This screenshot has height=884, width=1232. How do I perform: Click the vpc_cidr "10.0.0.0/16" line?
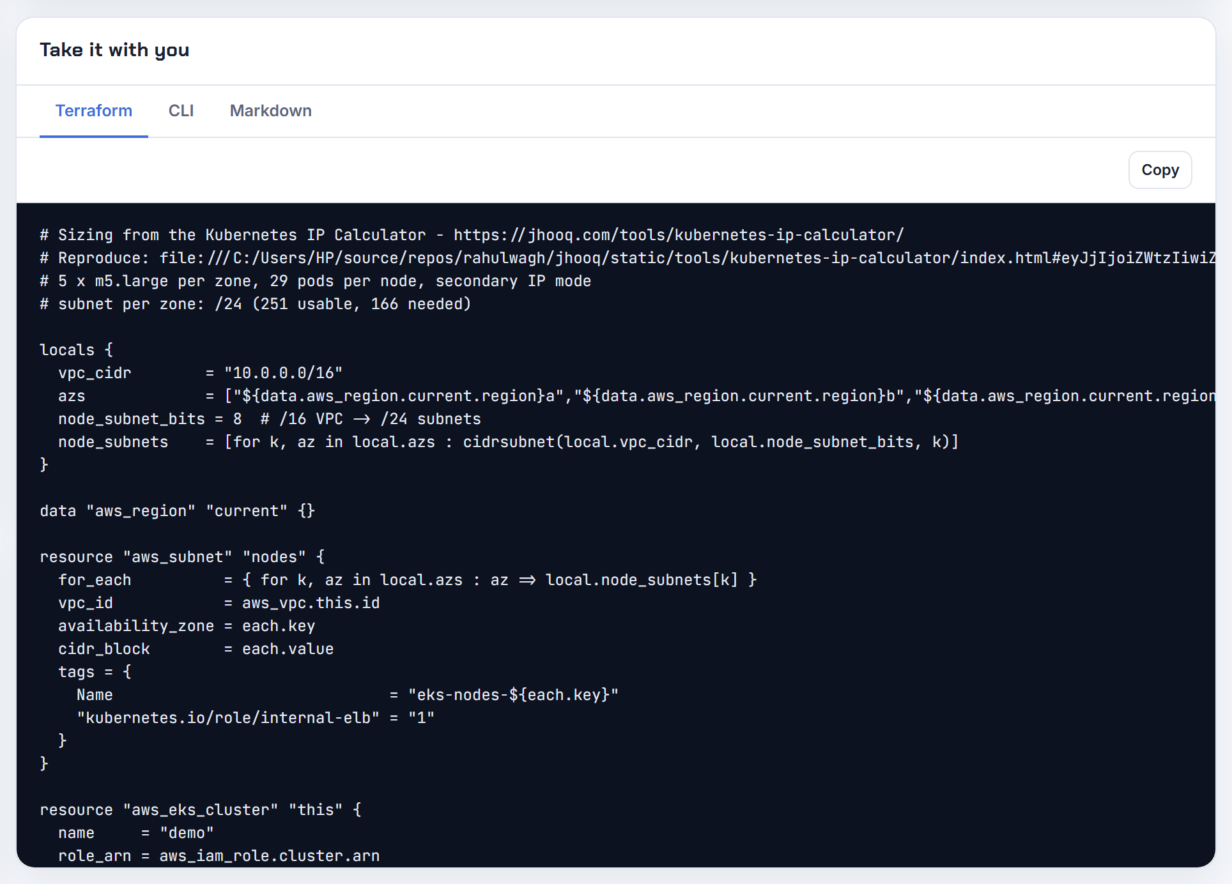[x=200, y=373]
